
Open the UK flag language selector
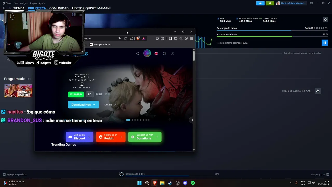point(156,54)
